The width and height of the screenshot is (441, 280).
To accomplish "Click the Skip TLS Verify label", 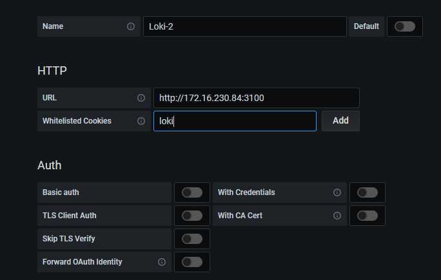I will (68, 239).
